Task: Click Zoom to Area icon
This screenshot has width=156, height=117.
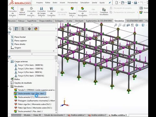Action: tap(120, 25)
